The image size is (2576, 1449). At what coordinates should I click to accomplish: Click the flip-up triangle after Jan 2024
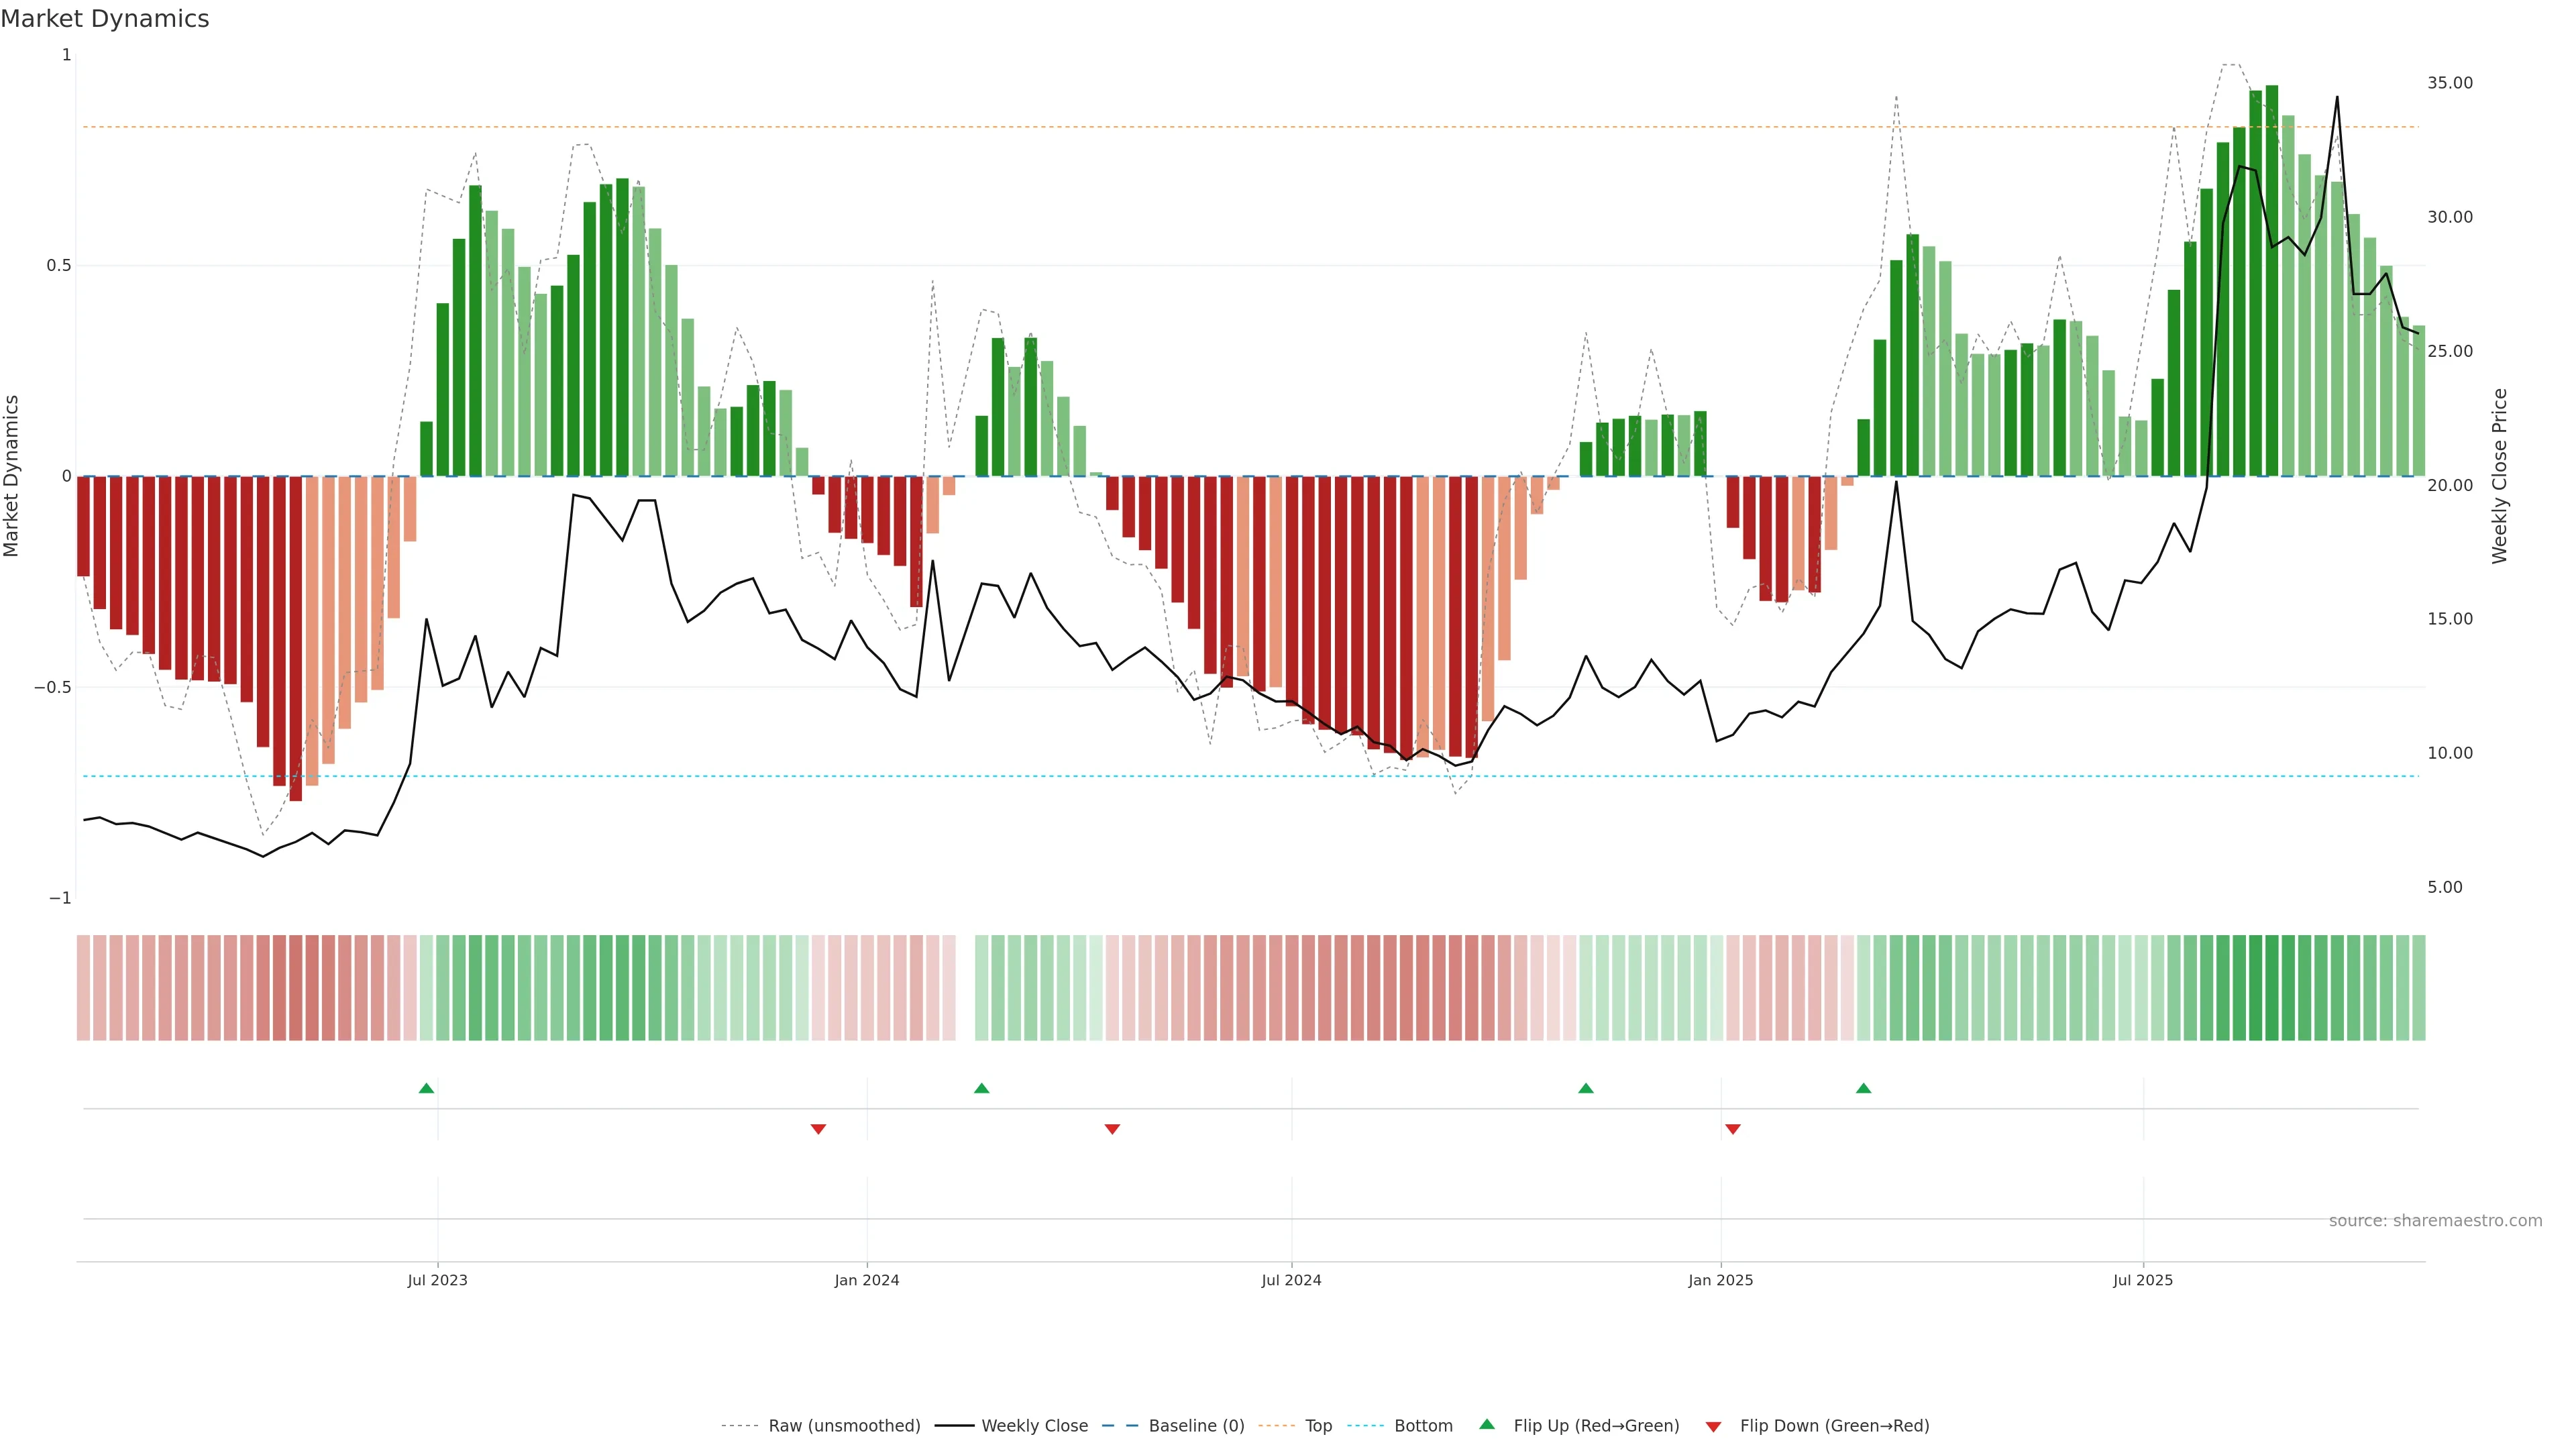click(981, 1088)
